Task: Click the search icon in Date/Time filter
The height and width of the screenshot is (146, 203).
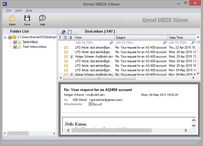Action: (x=193, y=42)
